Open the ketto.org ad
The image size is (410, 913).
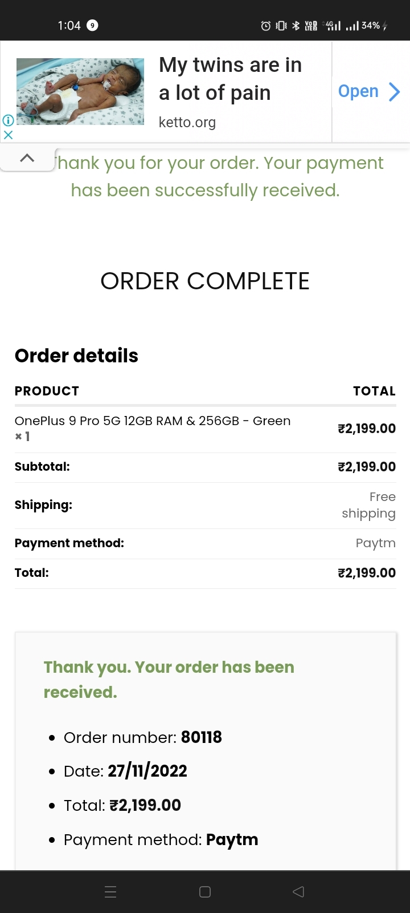[x=358, y=91]
